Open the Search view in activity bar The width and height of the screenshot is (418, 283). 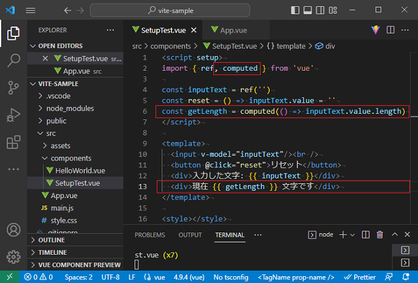pyautogui.click(x=14, y=60)
